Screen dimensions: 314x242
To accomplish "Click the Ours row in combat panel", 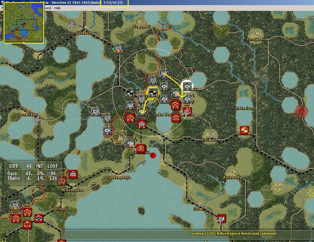I will click(32, 173).
